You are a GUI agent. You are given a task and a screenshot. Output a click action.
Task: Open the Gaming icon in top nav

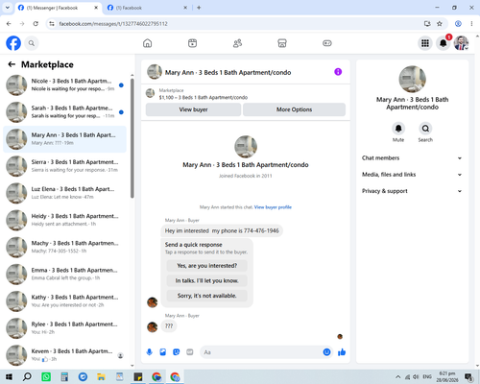pos(327,43)
